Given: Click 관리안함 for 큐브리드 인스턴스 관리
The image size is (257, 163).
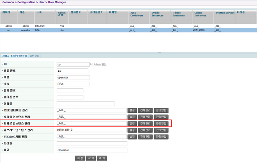Looking at the screenshot, I should click(x=161, y=130).
